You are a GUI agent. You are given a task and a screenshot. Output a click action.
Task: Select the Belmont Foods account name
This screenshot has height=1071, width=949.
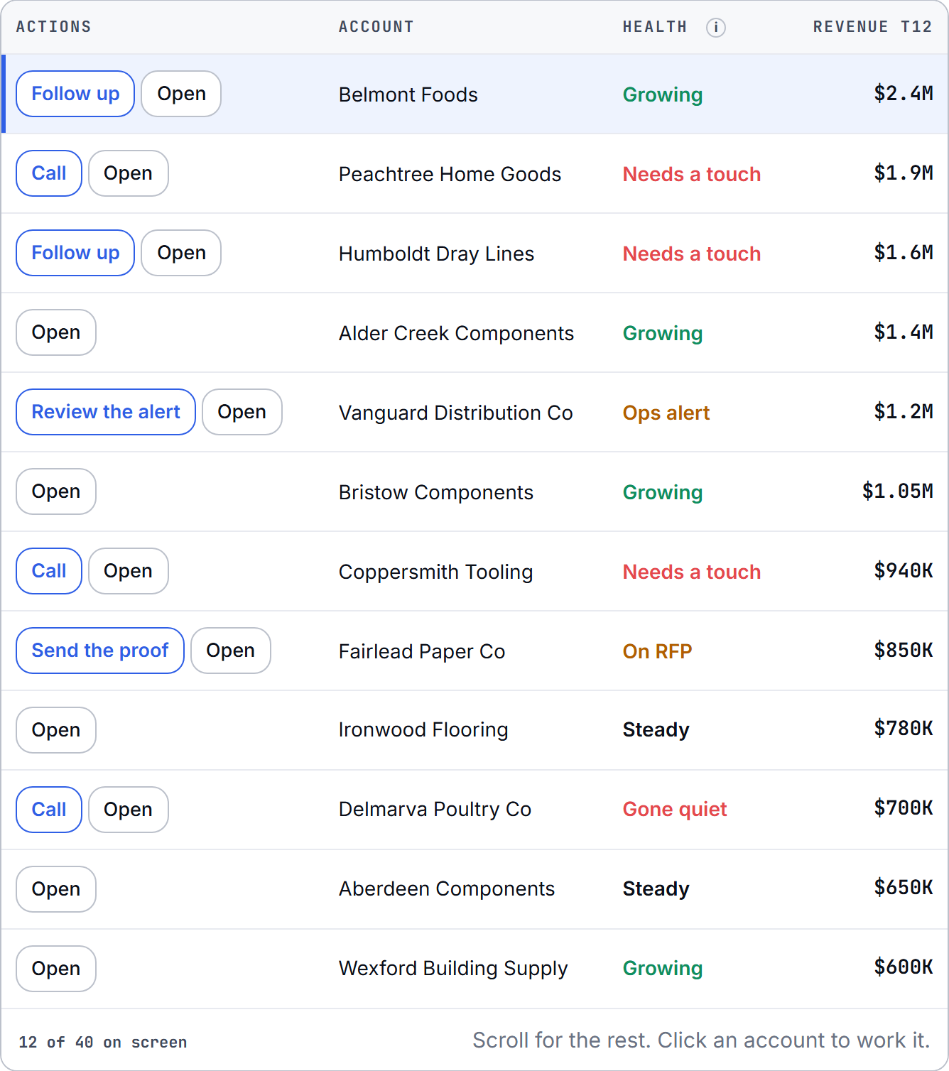click(408, 94)
